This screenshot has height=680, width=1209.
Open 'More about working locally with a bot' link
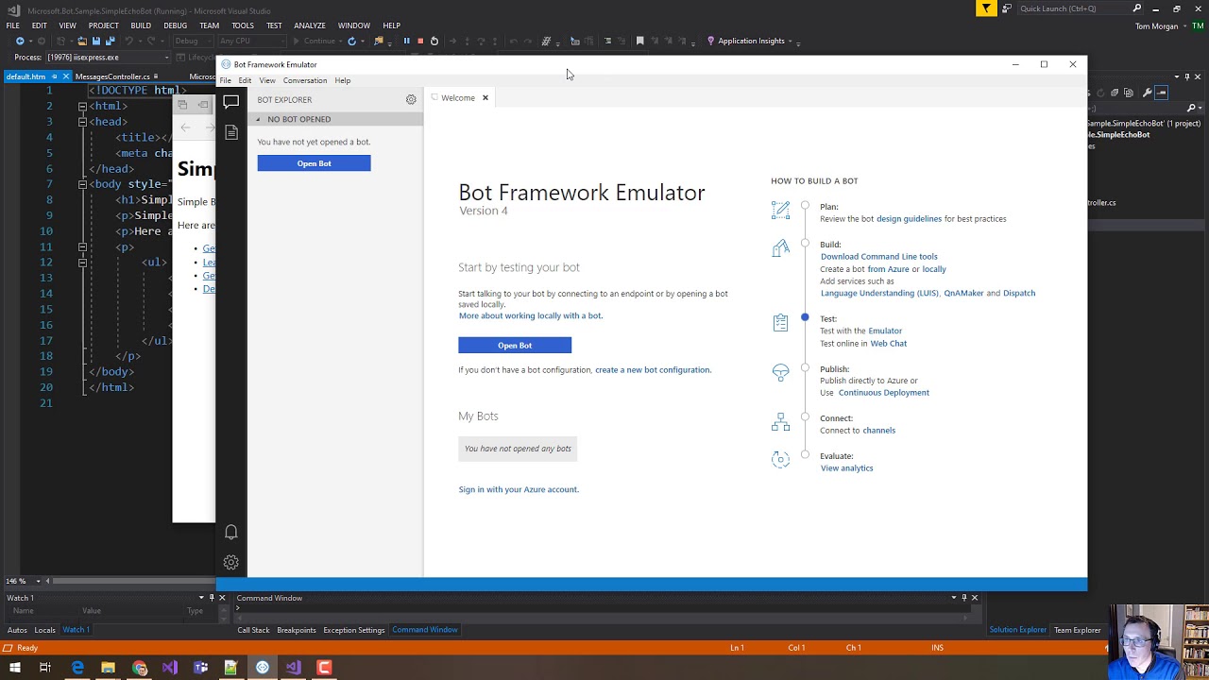point(531,315)
